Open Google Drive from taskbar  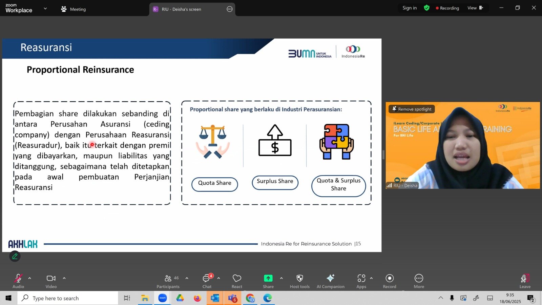(x=180, y=298)
